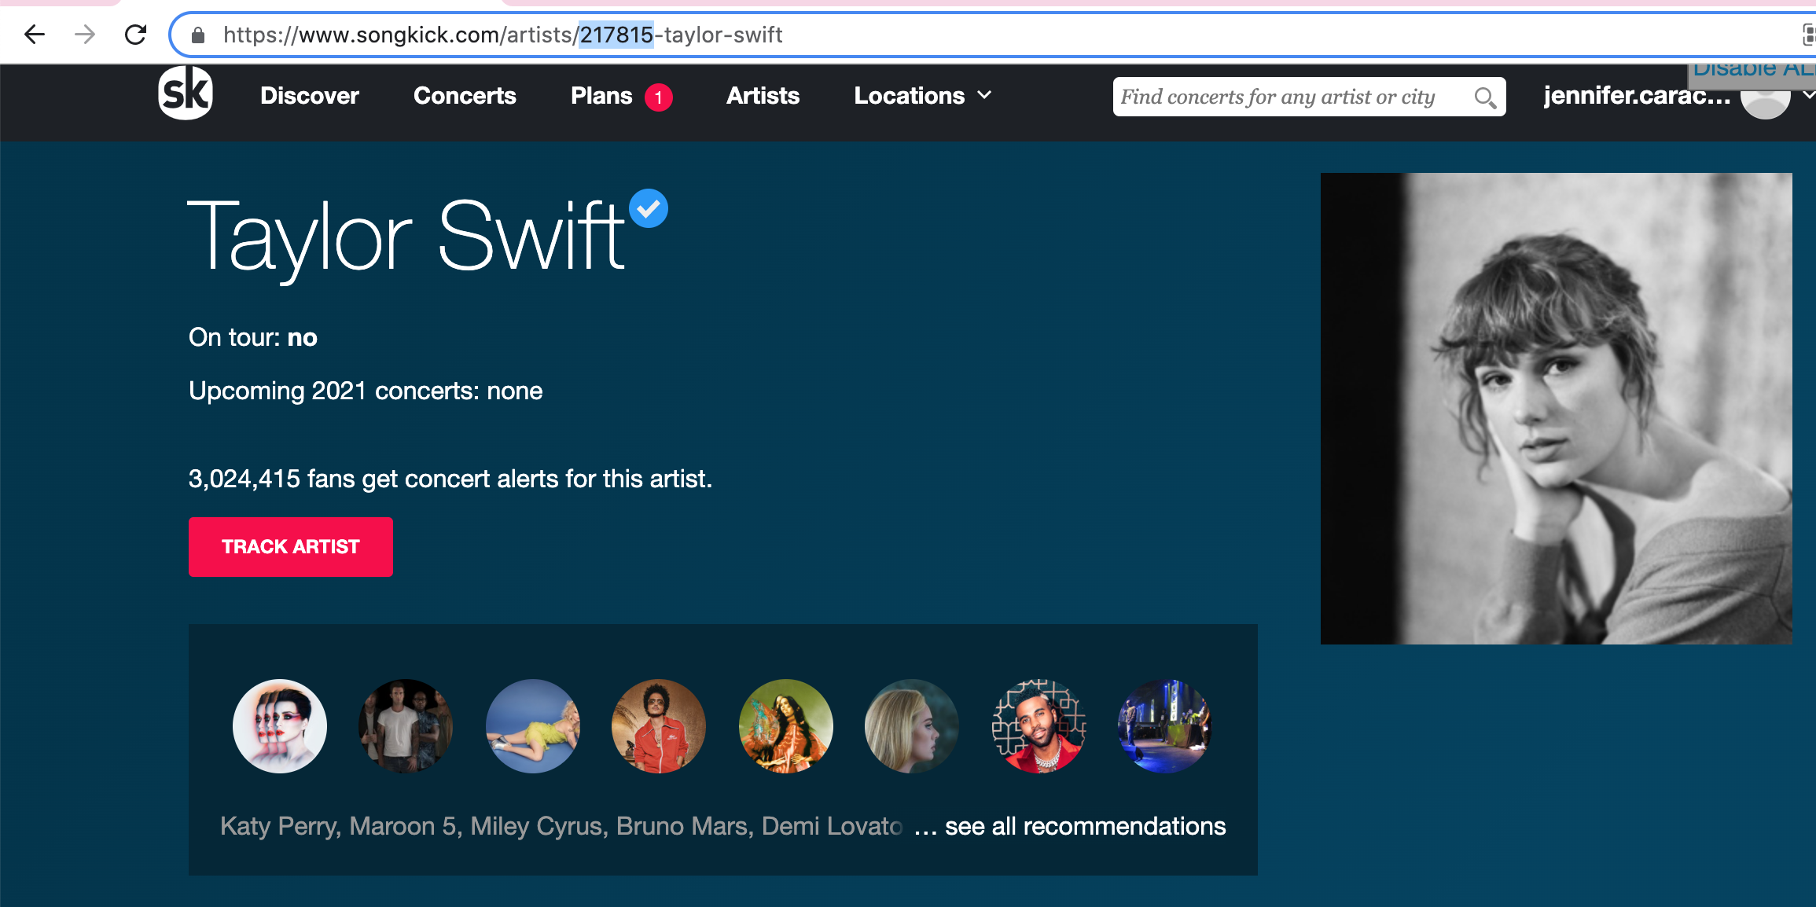Expand the Locations dropdown menu
This screenshot has width=1816, height=907.
tap(923, 96)
